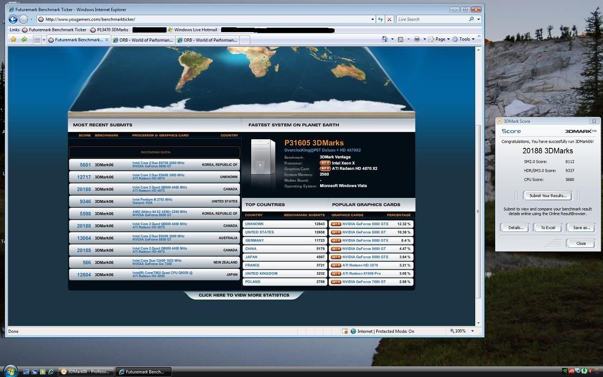Open the search provider dropdown arrow
603x377 pixels.
coord(478,19)
